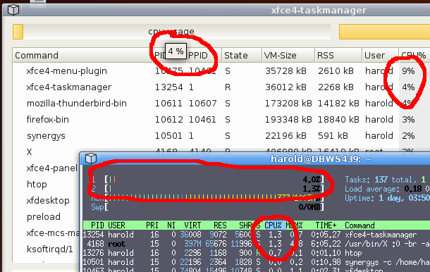Click htop PRI column header

[152, 225]
